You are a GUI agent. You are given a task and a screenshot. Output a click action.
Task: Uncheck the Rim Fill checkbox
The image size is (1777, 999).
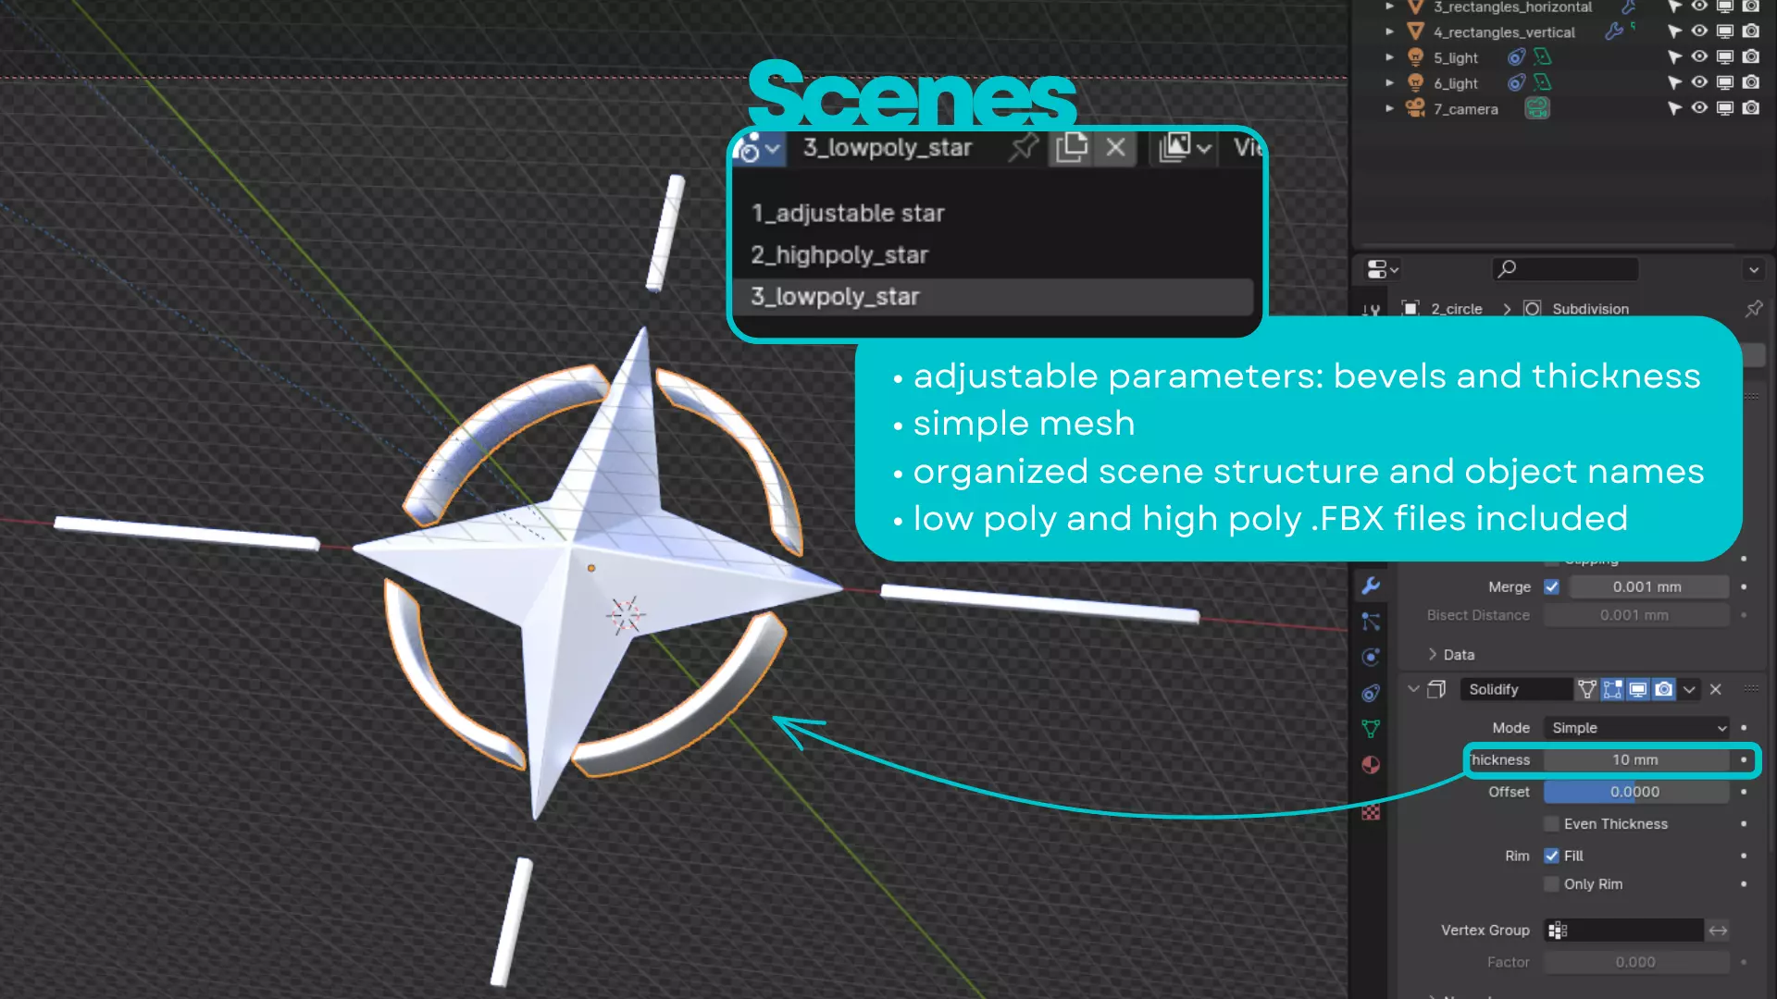click(1552, 856)
